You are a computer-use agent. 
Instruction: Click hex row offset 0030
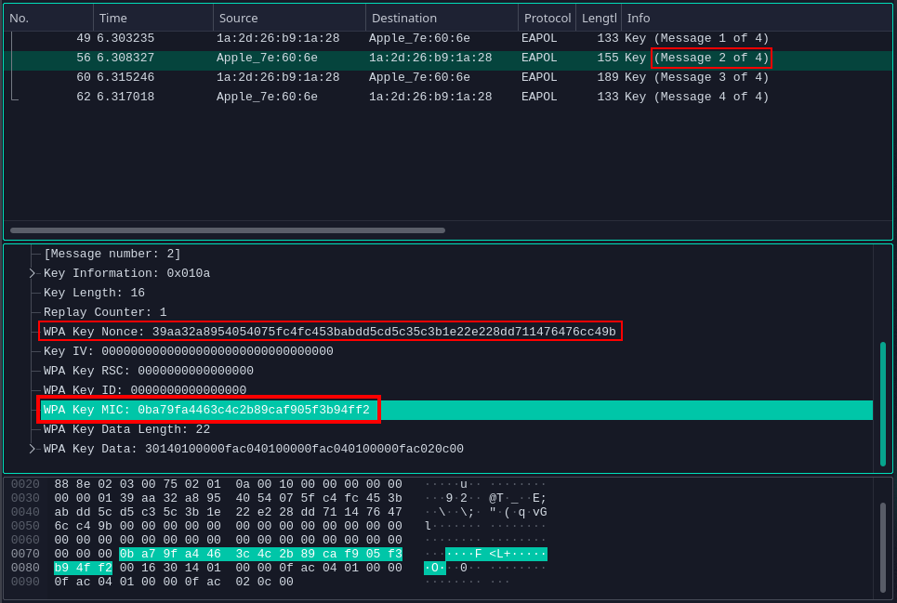(x=25, y=498)
